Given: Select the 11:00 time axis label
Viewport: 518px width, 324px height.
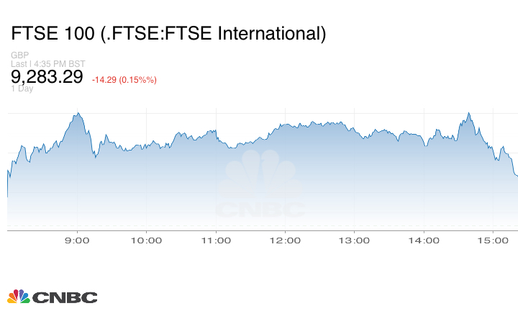Looking at the screenshot, I should 215,240.
